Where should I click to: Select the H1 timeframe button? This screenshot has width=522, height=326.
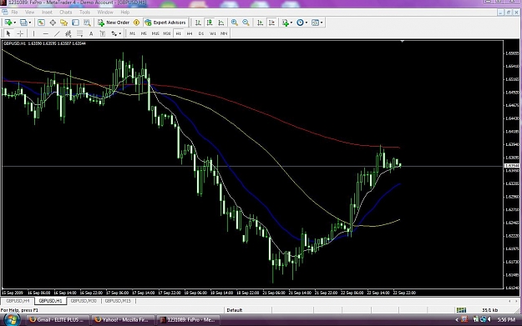click(179, 33)
